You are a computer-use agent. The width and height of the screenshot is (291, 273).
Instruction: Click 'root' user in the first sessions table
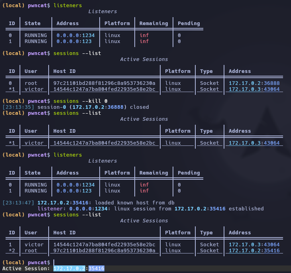click(x=31, y=83)
